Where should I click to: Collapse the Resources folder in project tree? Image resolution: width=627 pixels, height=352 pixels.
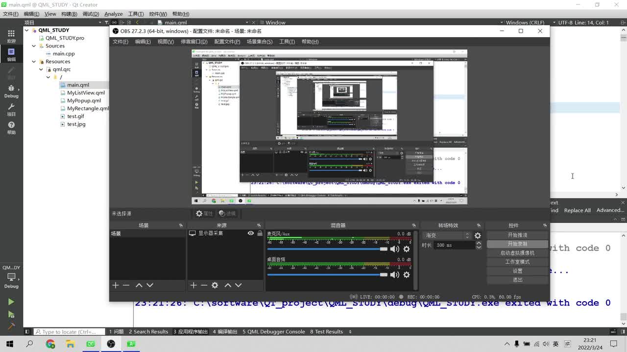34,62
